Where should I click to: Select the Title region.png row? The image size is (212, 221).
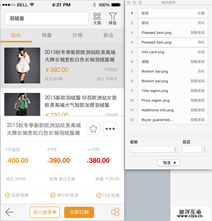coord(173,91)
